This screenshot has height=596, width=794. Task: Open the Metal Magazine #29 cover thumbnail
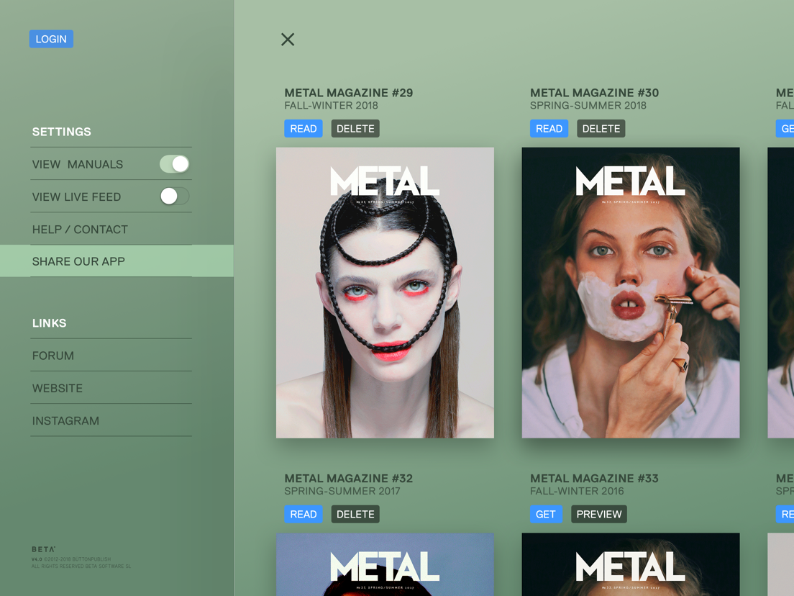point(385,292)
